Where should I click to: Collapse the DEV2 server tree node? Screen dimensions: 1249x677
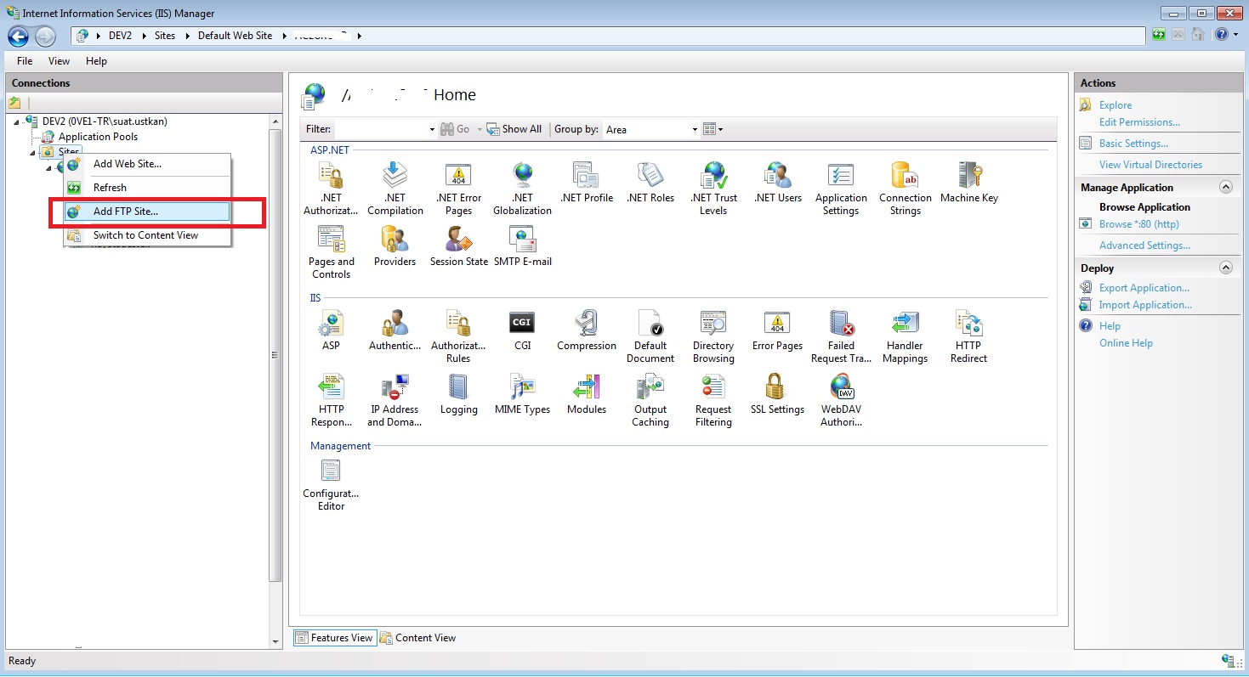point(17,121)
